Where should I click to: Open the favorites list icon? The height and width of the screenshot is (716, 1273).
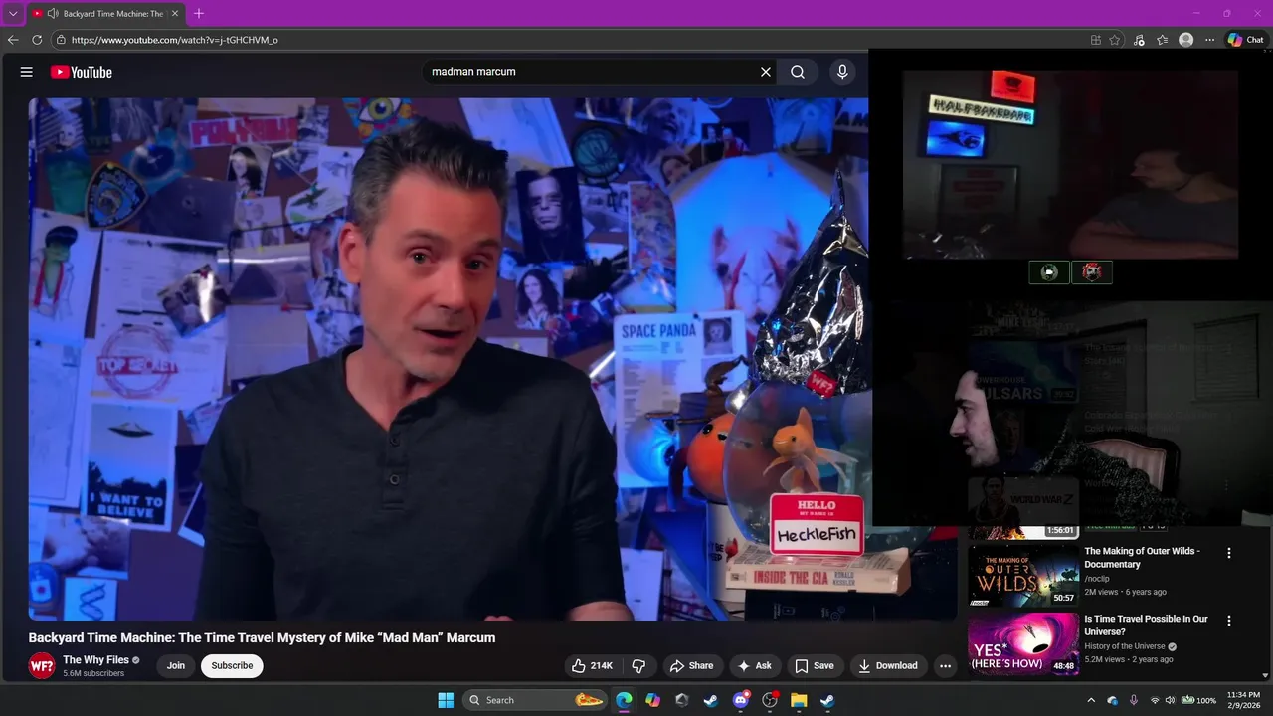(1163, 40)
